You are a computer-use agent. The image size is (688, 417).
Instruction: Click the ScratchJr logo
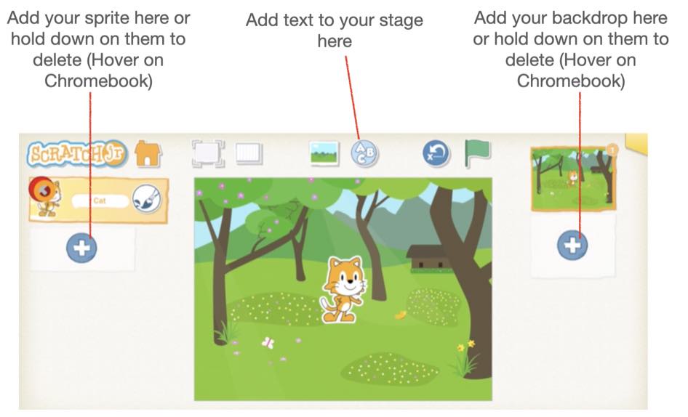click(77, 154)
